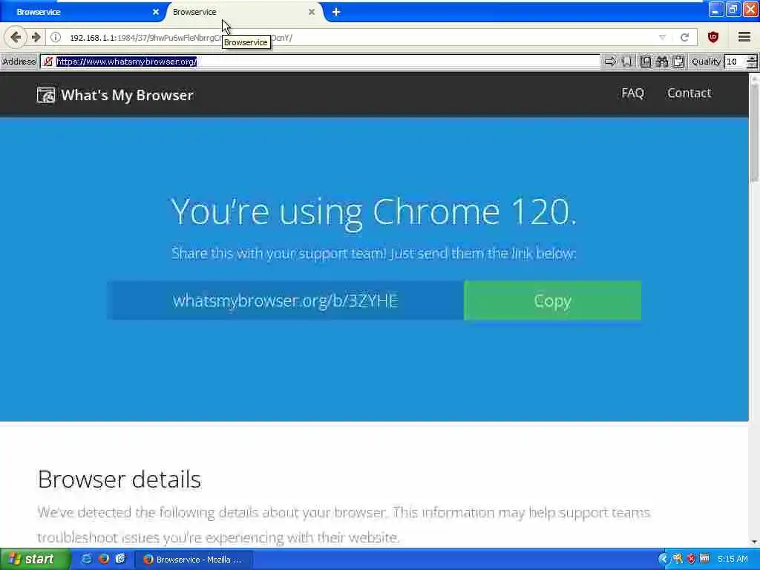Screen dimensions: 760x570
Task: Select the second Browservice tab
Action: 243,12
